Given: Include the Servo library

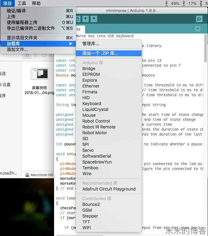Looking at the screenshot, I should coord(109,150).
